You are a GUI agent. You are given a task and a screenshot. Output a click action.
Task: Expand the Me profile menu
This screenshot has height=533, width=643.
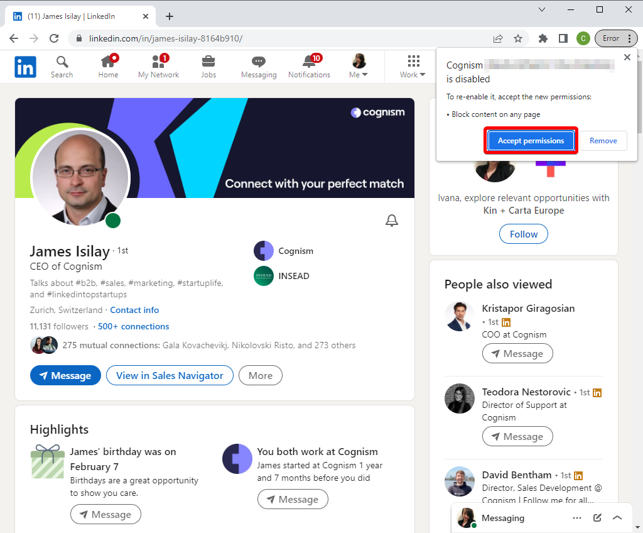tap(359, 67)
